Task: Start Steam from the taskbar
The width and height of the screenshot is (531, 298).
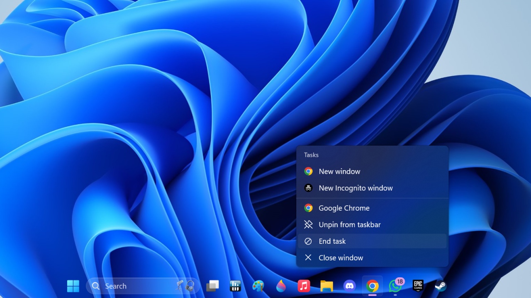Action: click(x=441, y=286)
